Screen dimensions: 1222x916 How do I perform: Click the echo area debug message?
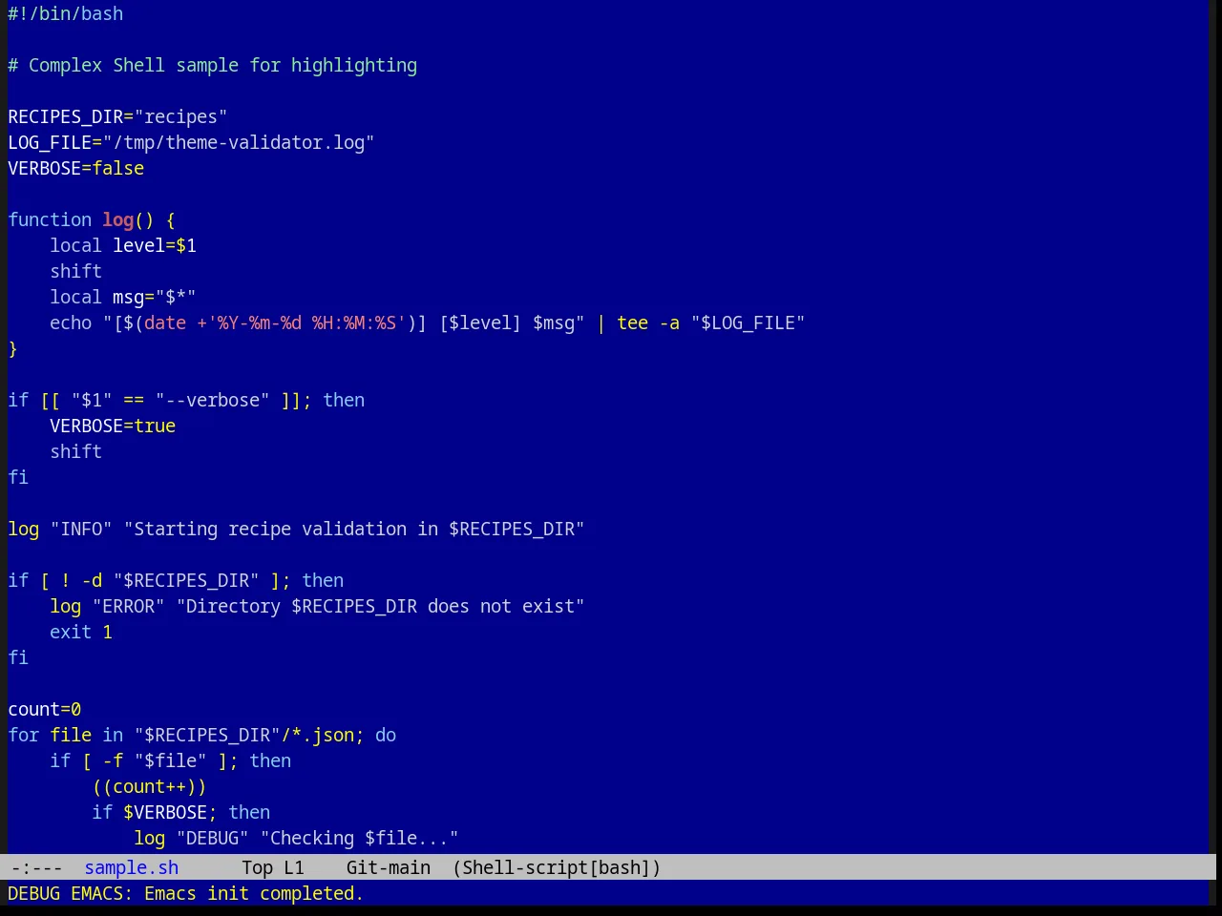pos(185,893)
